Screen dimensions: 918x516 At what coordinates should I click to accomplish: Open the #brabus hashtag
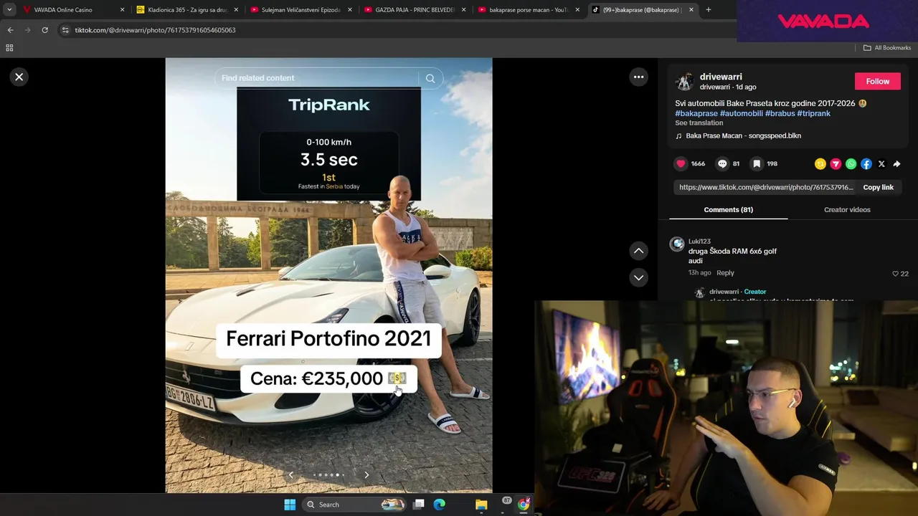(780, 113)
